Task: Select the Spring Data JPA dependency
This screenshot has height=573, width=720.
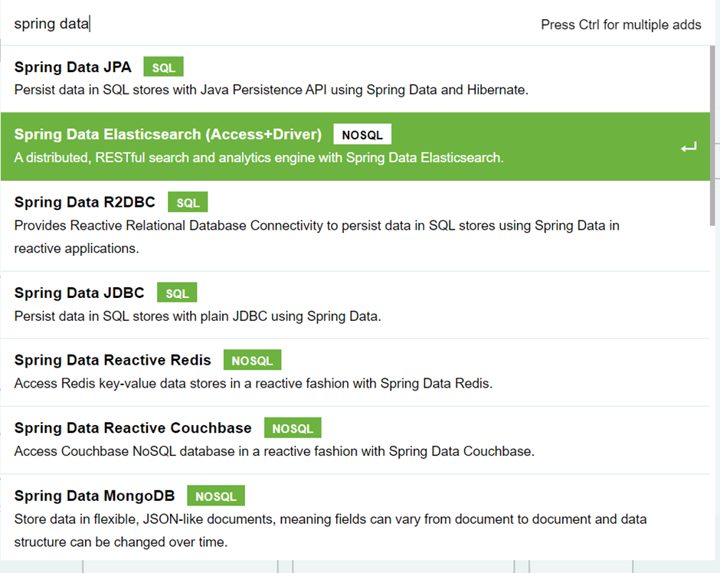Action: coord(355,79)
